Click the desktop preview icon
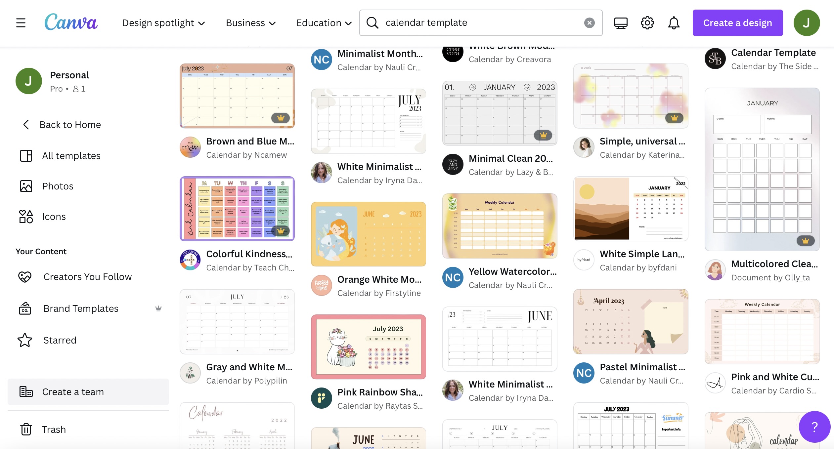Screen dimensions: 834x449 coord(621,23)
